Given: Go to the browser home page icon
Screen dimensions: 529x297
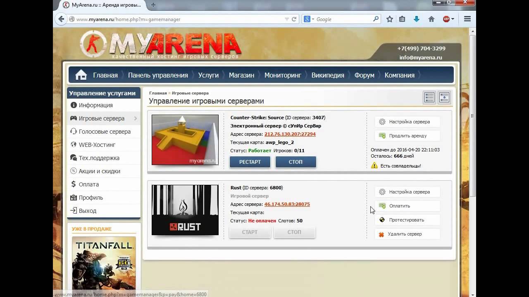Looking at the screenshot, I should pos(431,19).
